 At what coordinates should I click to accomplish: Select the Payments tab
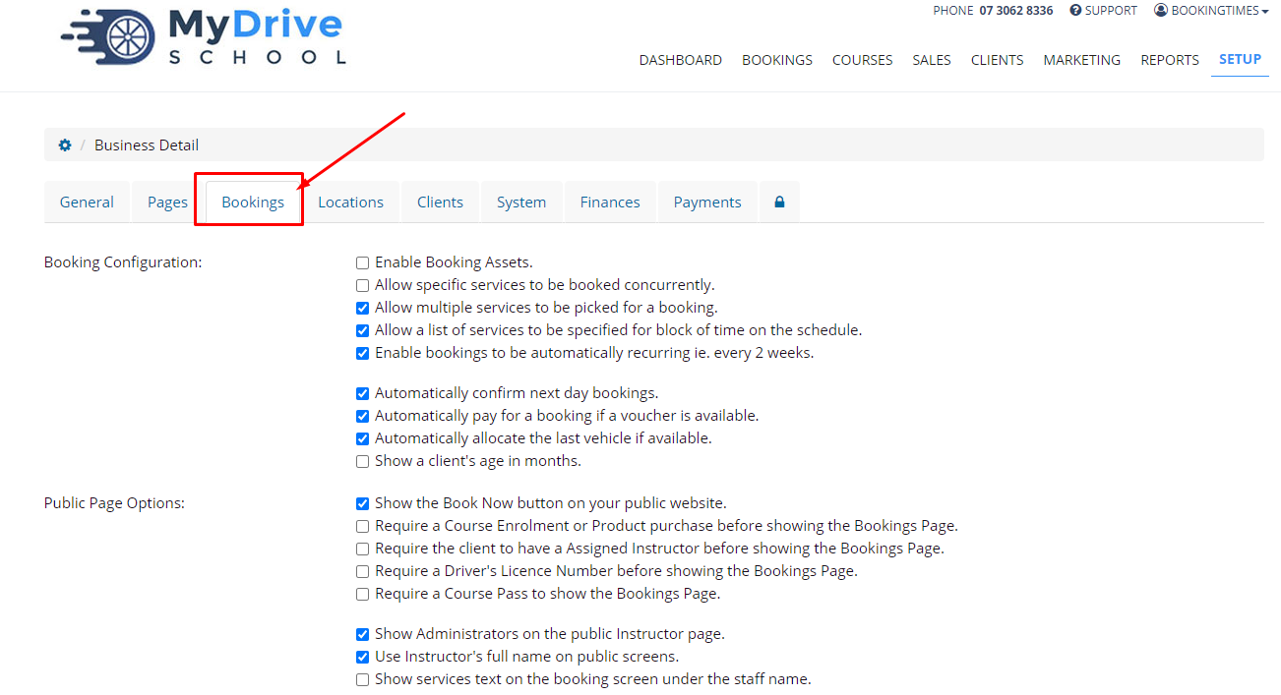tap(707, 202)
